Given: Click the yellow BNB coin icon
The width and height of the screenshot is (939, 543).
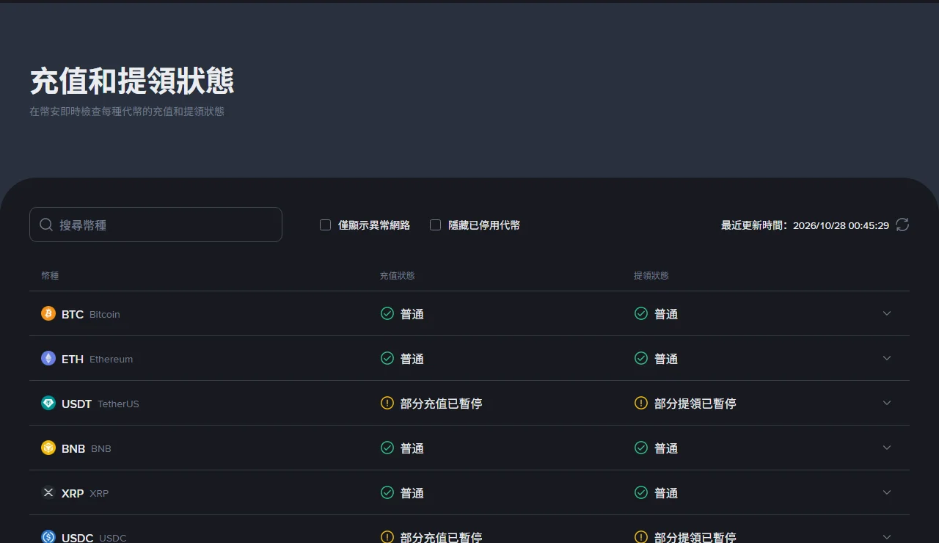Looking at the screenshot, I should click(48, 448).
